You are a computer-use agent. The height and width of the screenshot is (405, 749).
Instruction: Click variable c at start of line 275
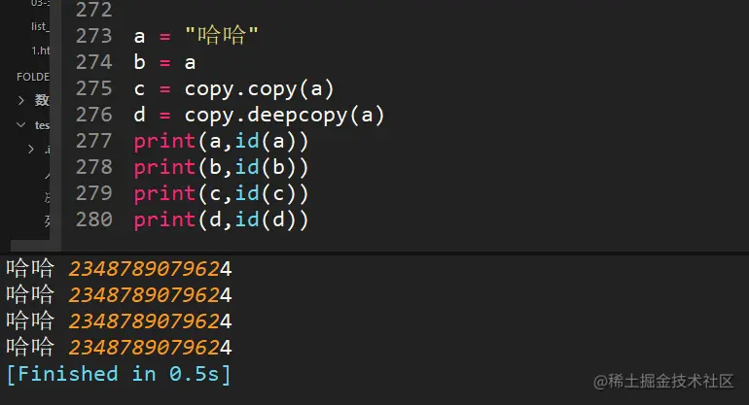tap(139, 89)
